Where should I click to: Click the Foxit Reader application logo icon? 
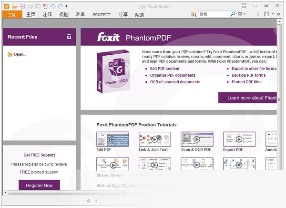pos(7,6)
